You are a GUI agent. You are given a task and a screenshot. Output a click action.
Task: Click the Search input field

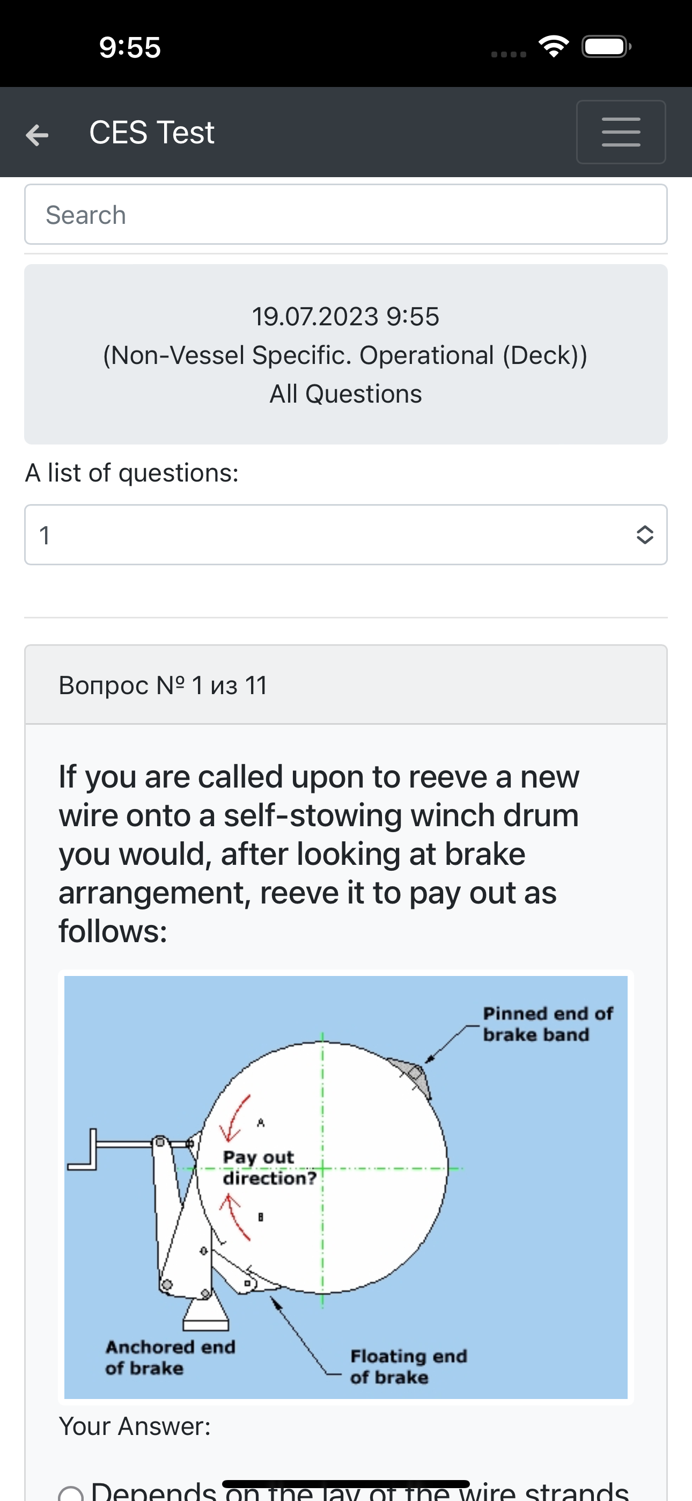click(x=346, y=214)
